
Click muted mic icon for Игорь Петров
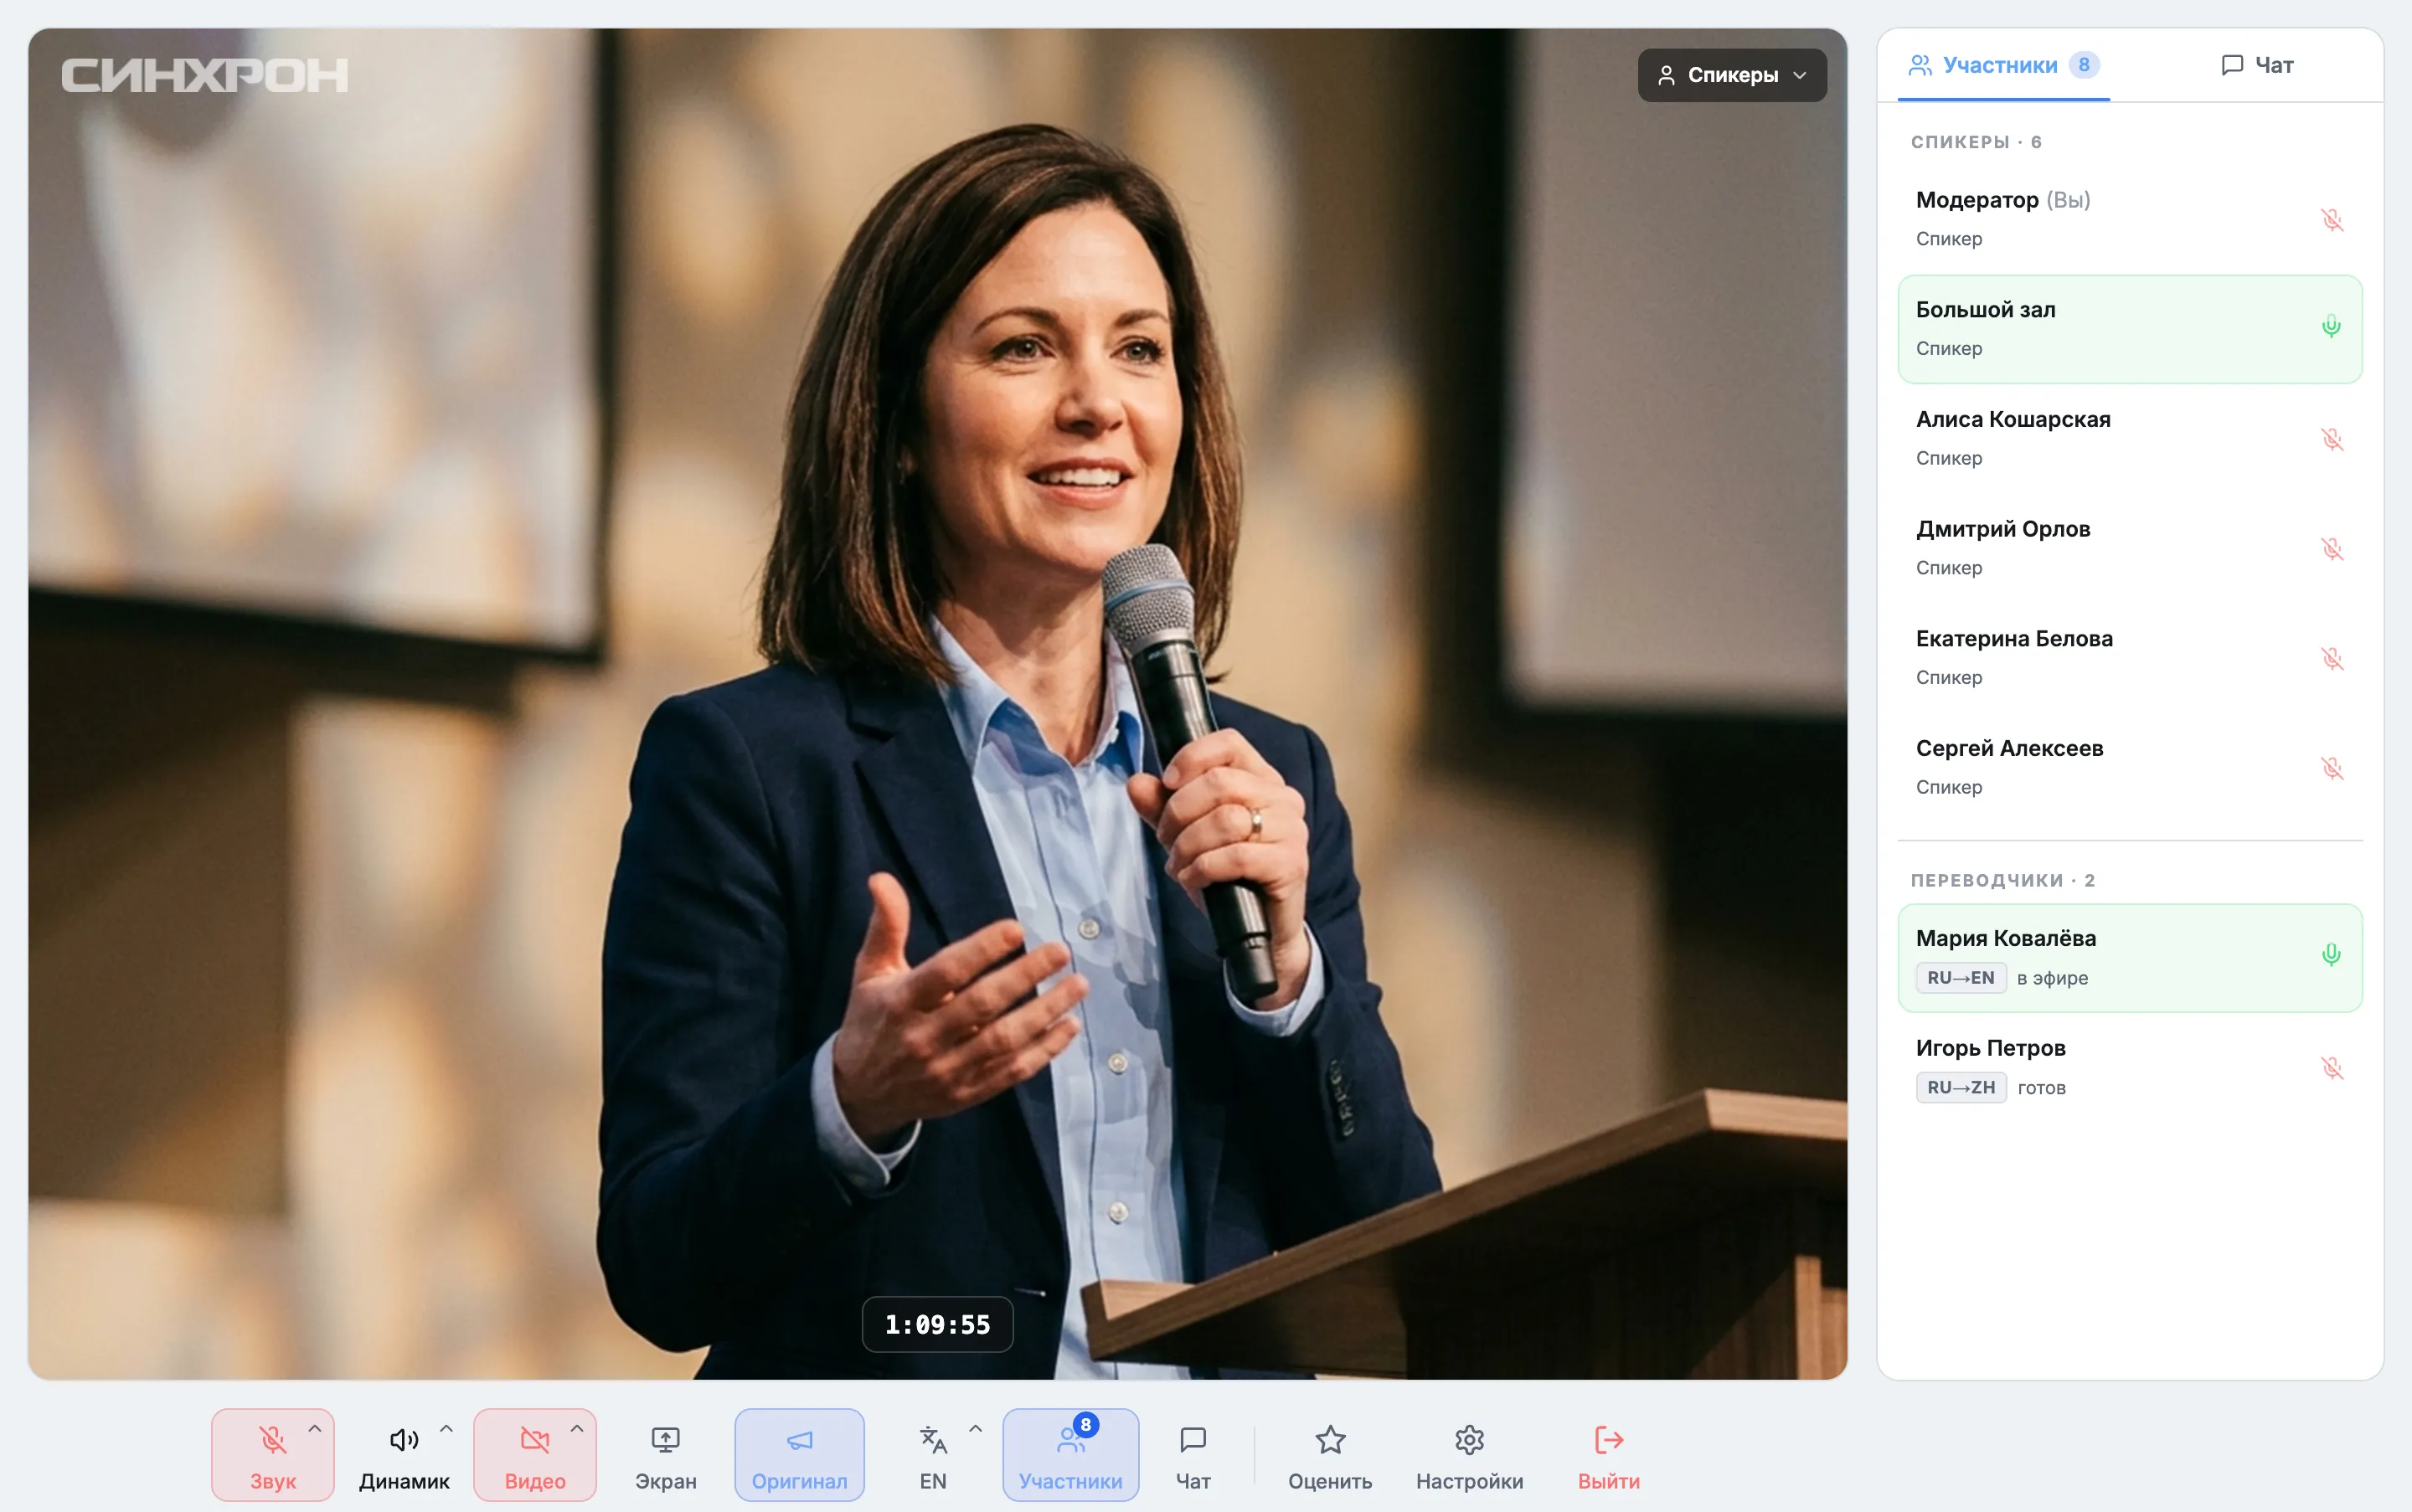click(2332, 1067)
